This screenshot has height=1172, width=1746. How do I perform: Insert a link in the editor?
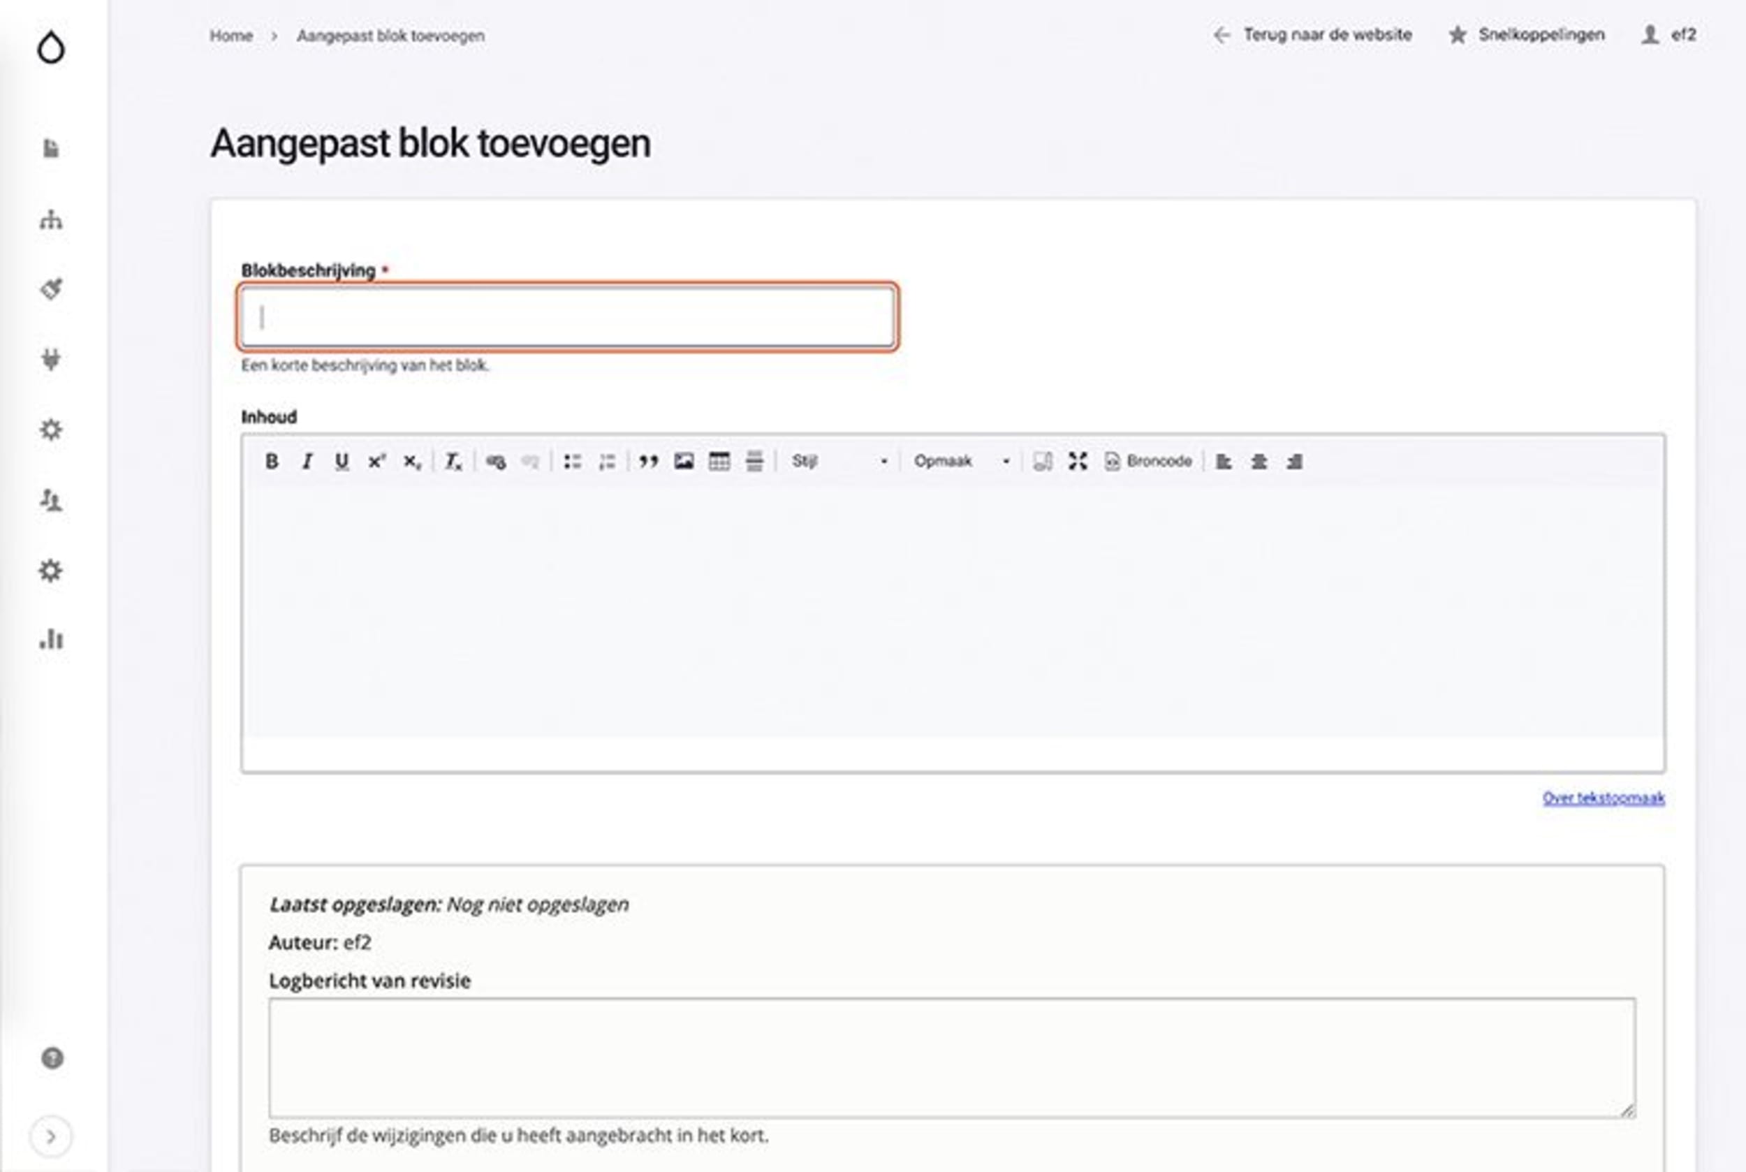point(494,461)
